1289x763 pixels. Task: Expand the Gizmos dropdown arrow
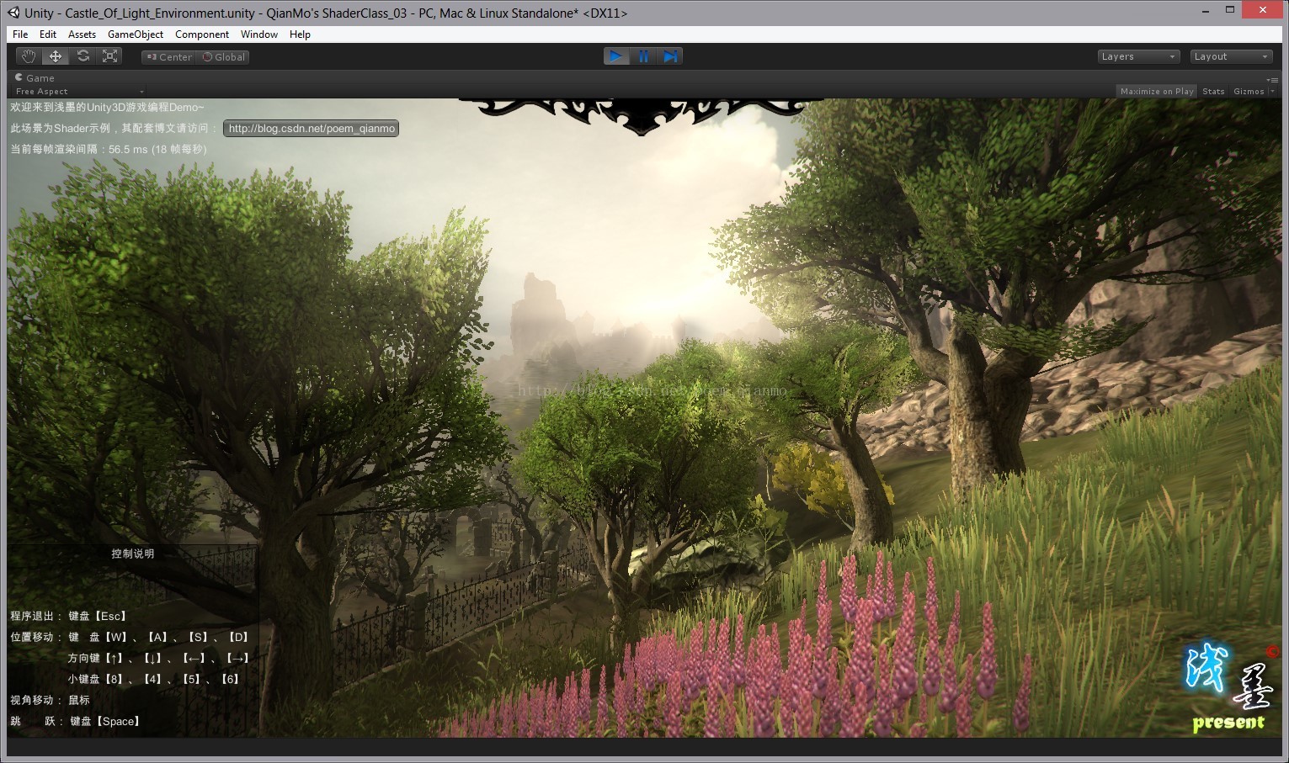pyautogui.click(x=1272, y=91)
